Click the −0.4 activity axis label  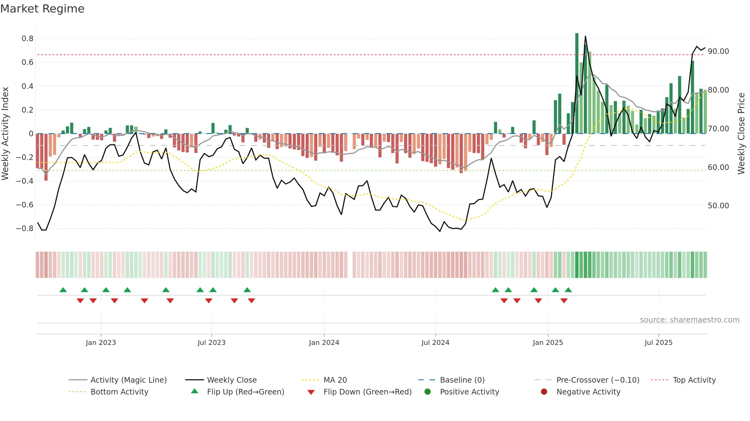coord(25,181)
